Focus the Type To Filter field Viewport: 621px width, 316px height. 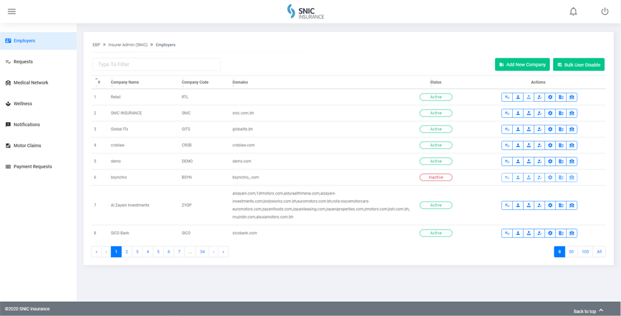click(x=156, y=65)
